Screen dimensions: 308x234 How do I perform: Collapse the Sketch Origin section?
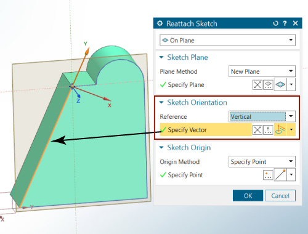161,147
